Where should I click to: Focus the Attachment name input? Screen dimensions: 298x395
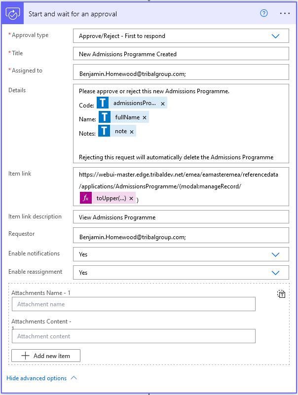[x=133, y=304]
